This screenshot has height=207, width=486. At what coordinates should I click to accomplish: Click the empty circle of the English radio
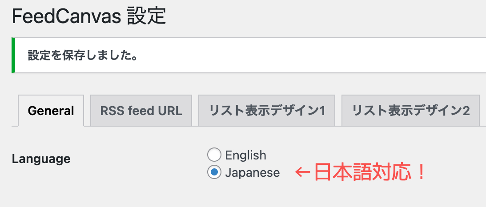[214, 155]
